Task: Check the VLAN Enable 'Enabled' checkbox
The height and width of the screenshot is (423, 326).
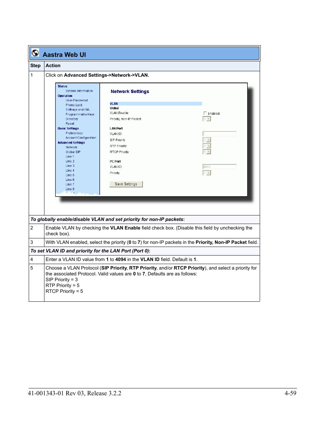Action: pyautogui.click(x=205, y=113)
